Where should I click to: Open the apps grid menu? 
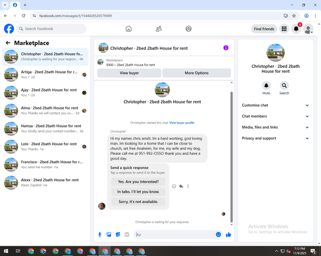(x=284, y=29)
